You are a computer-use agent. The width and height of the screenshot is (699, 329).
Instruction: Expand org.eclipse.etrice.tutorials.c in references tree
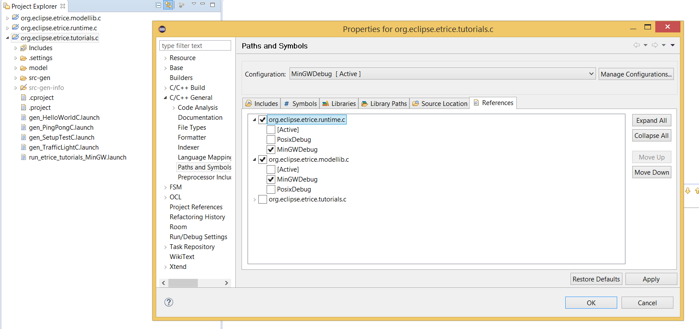(254, 199)
